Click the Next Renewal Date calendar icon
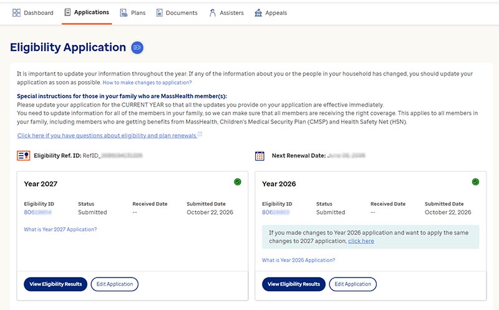 click(259, 156)
